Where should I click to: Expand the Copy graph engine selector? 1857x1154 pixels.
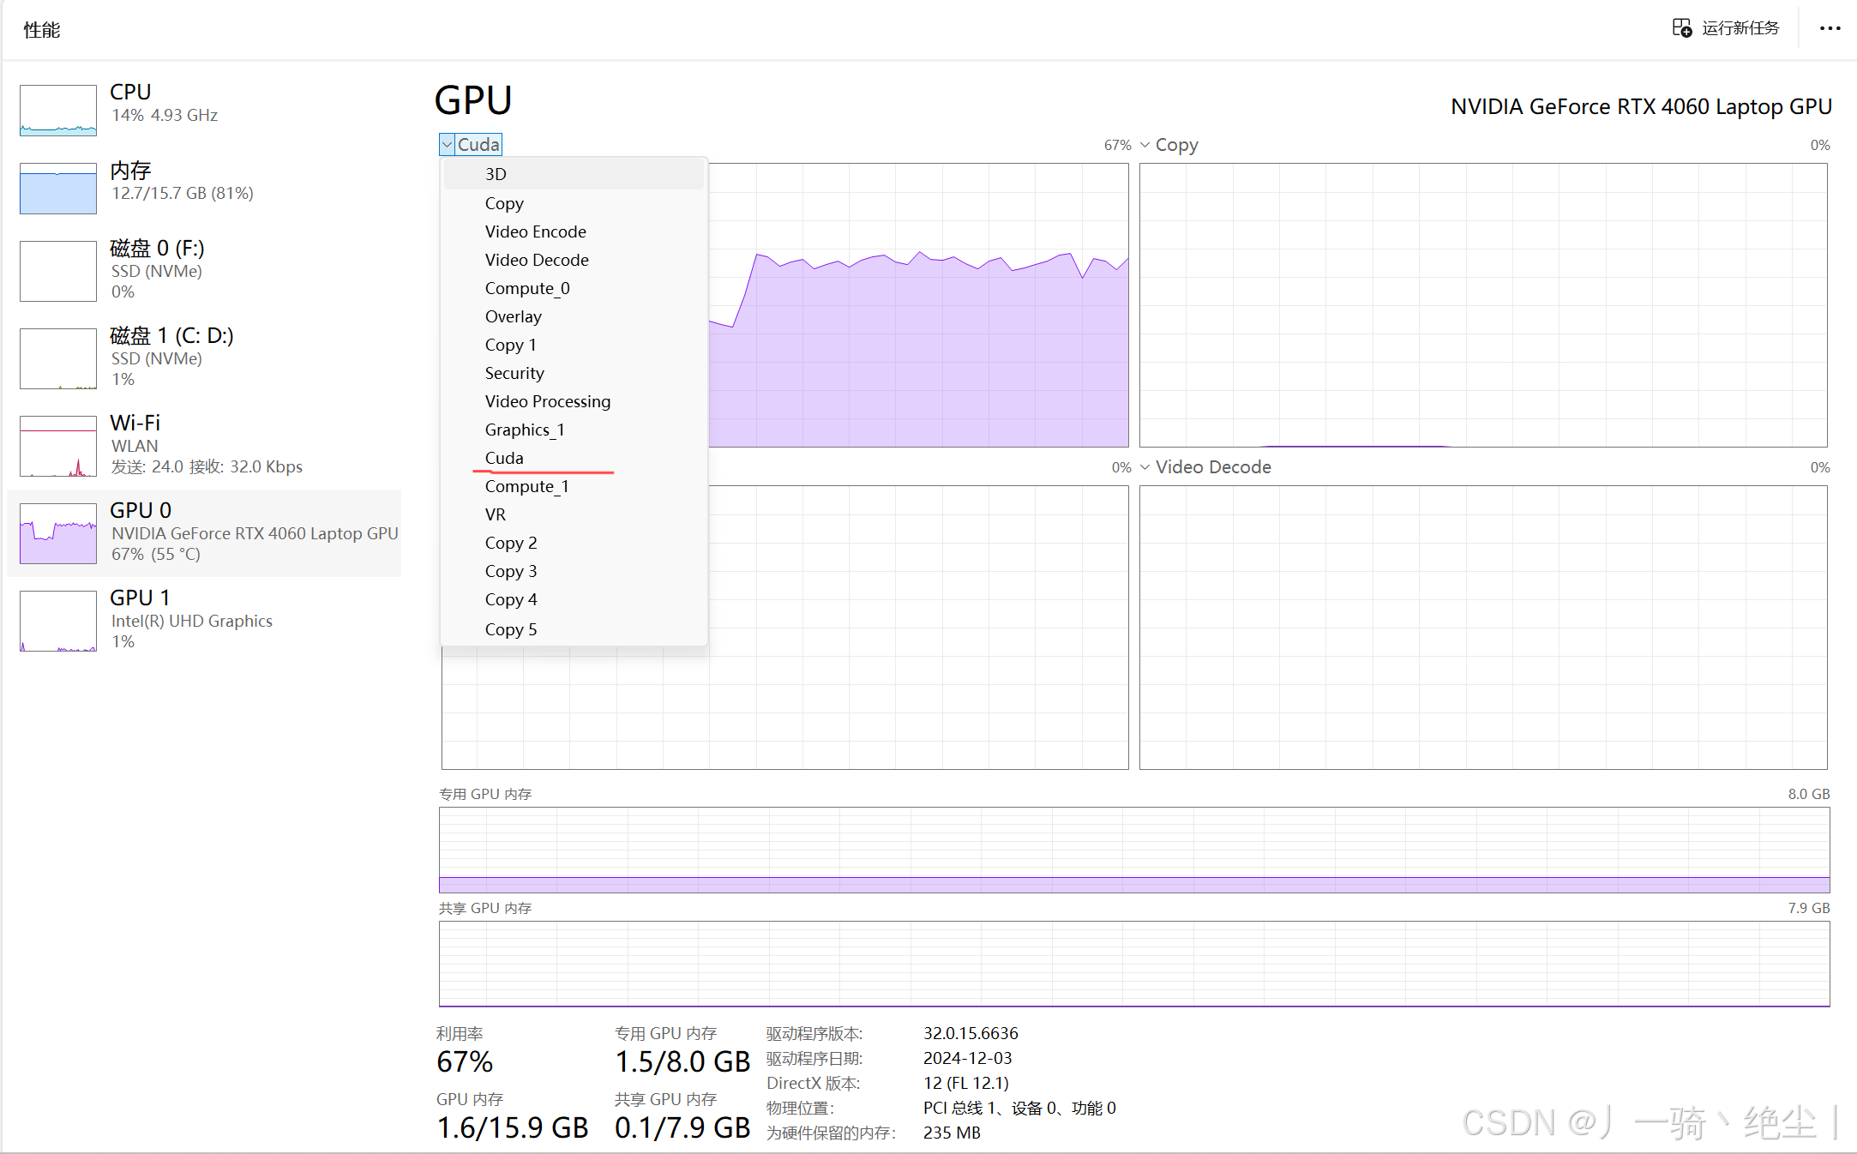(x=1145, y=144)
